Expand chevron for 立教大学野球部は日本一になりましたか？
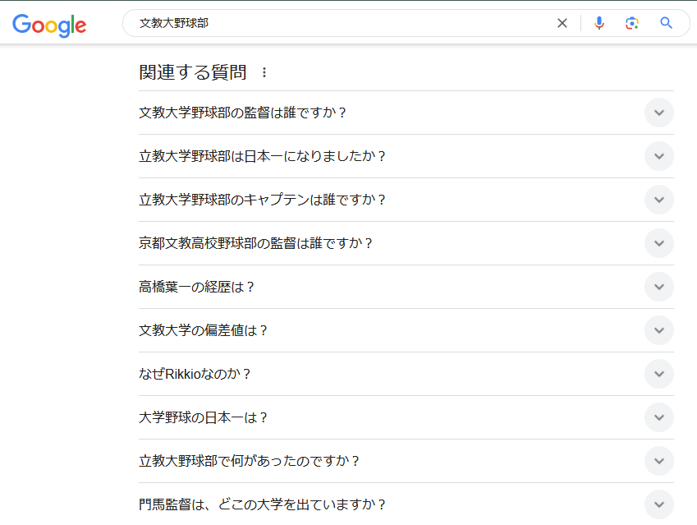The height and width of the screenshot is (525, 697). coord(659,156)
